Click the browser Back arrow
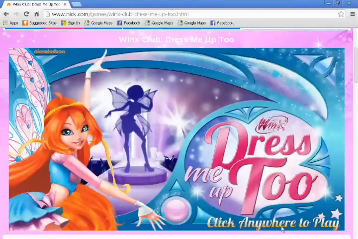The width and height of the screenshot is (358, 239). click(x=6, y=14)
